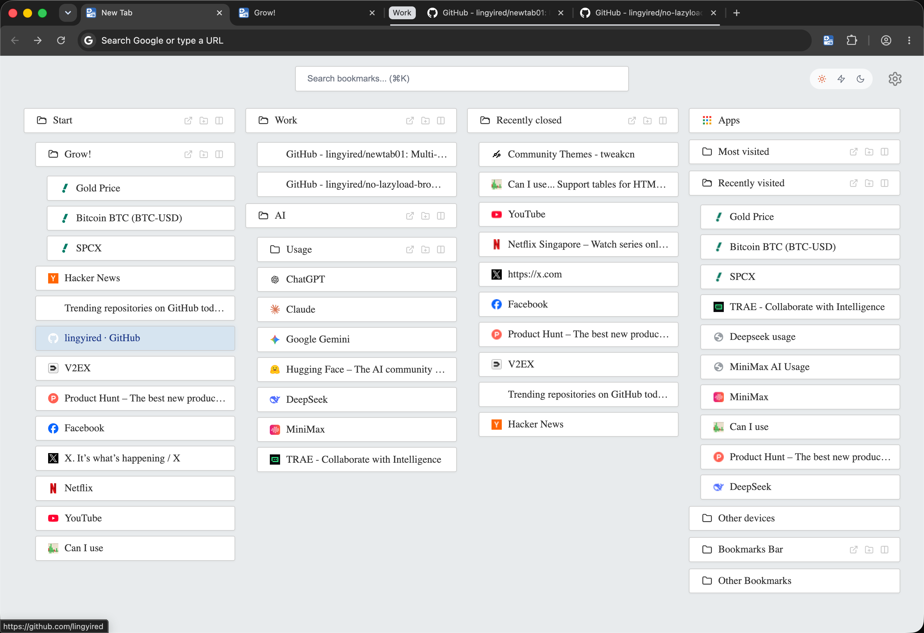Click the columns icon on Most visited row
The width and height of the screenshot is (924, 633).
pos(885,152)
